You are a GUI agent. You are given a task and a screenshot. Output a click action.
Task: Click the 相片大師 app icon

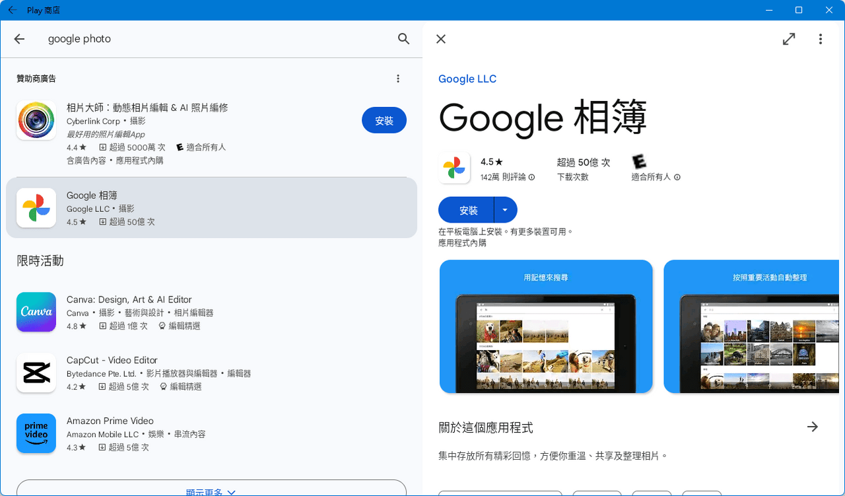[36, 120]
